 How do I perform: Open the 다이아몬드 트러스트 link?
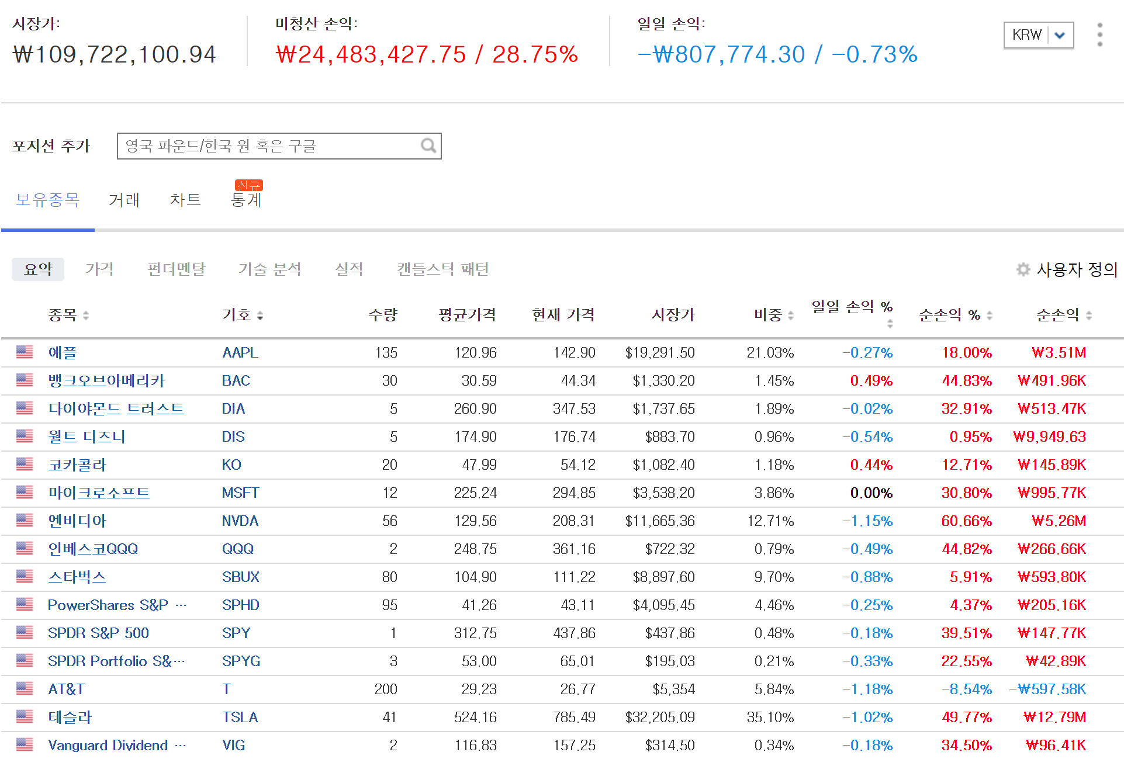[116, 409]
